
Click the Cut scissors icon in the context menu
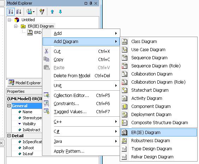[47, 51]
